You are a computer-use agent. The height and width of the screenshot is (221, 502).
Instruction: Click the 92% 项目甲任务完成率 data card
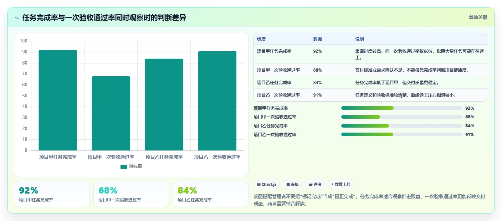point(52,194)
